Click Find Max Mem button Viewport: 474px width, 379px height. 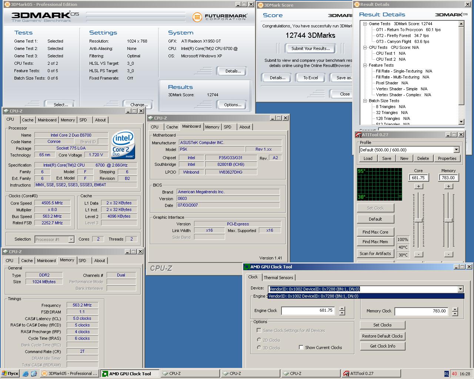(375, 242)
